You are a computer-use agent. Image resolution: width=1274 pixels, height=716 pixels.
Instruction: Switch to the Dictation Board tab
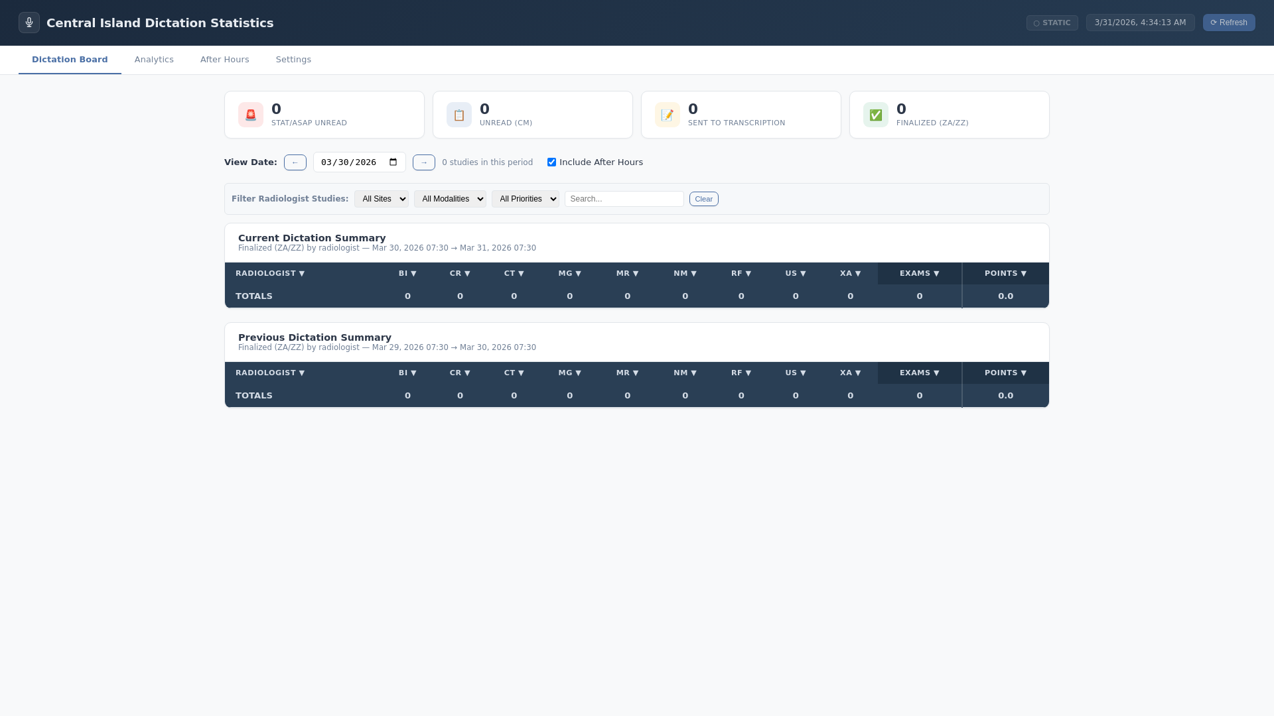(x=70, y=60)
